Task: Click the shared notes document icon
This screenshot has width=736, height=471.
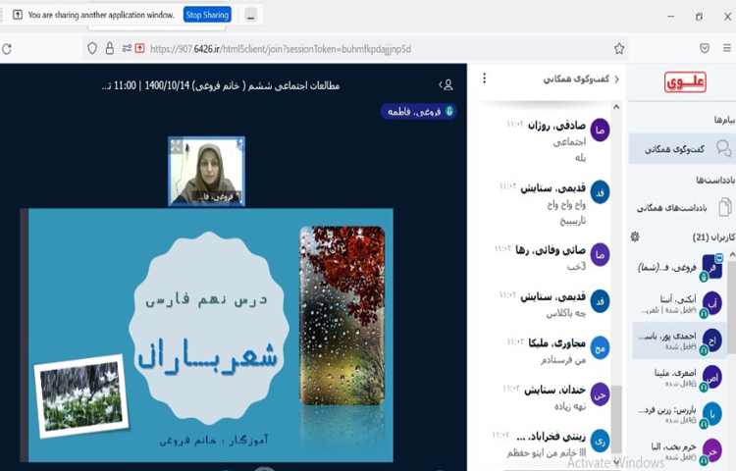Action: (x=725, y=207)
